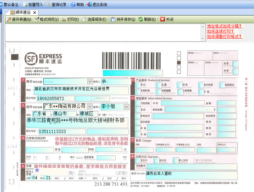Check the 代收货款 COD box
Screen dimensions: 254x192
click(x=138, y=103)
